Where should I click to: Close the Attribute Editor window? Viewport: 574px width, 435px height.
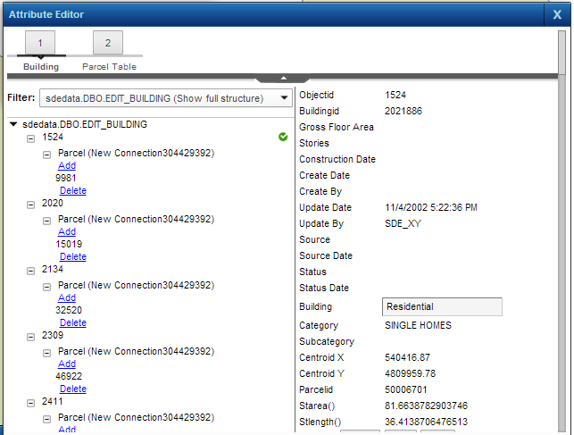[x=557, y=14]
